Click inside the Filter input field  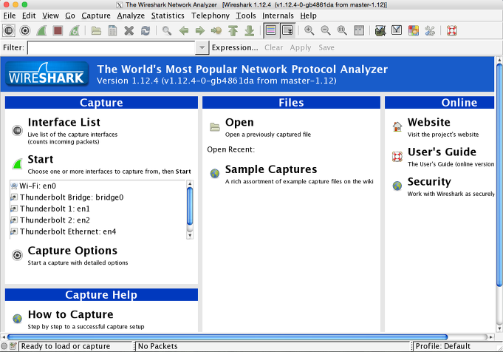click(112, 47)
